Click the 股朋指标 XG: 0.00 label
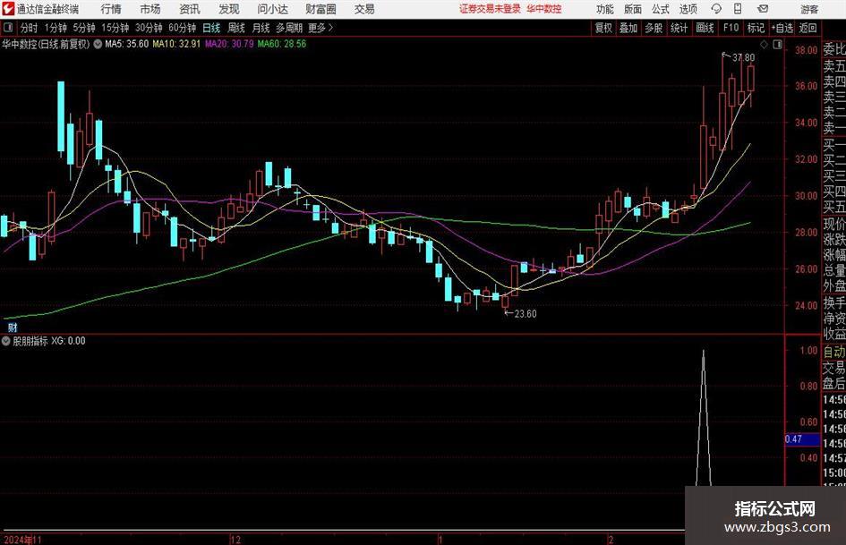 49,341
